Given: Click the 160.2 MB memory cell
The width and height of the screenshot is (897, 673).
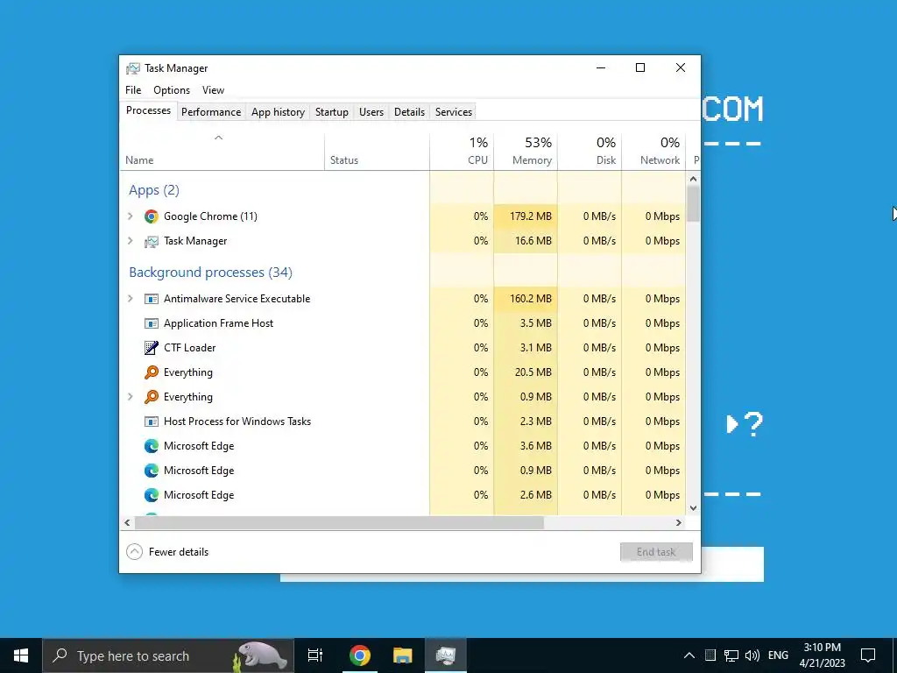Looking at the screenshot, I should [x=526, y=299].
